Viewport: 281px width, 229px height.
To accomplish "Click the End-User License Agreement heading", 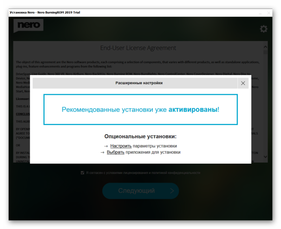I will point(138,48).
